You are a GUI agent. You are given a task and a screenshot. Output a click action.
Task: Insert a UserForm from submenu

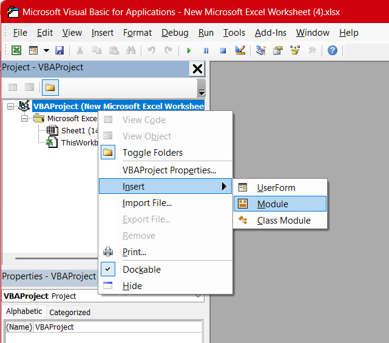click(280, 188)
